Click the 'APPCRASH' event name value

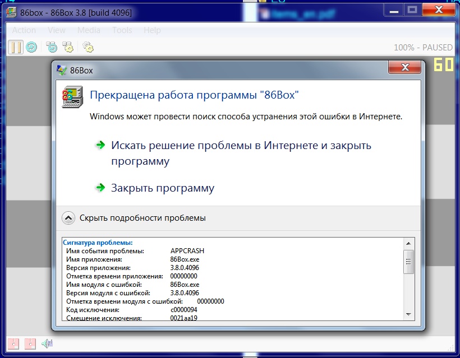click(187, 251)
